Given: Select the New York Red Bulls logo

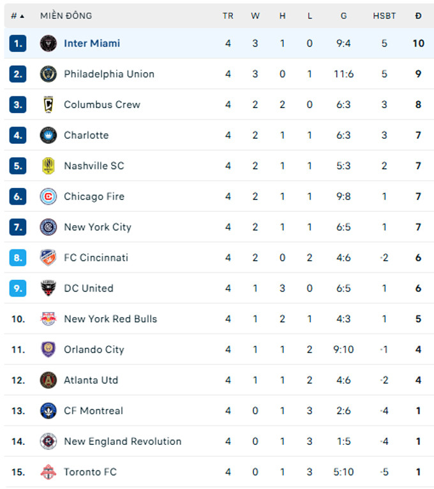Looking at the screenshot, I should 49,319.
